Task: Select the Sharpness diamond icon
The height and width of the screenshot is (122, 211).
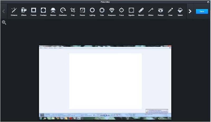Action: 112,11
